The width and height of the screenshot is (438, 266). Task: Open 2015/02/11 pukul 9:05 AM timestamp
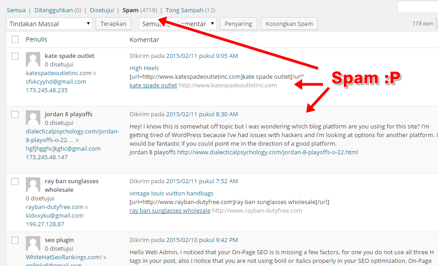pos(202,56)
